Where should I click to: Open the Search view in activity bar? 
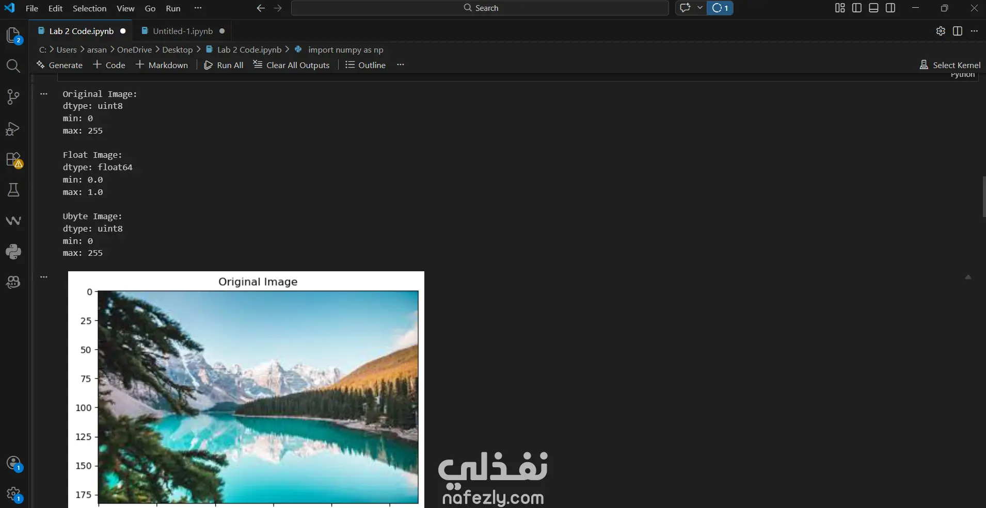tap(13, 66)
